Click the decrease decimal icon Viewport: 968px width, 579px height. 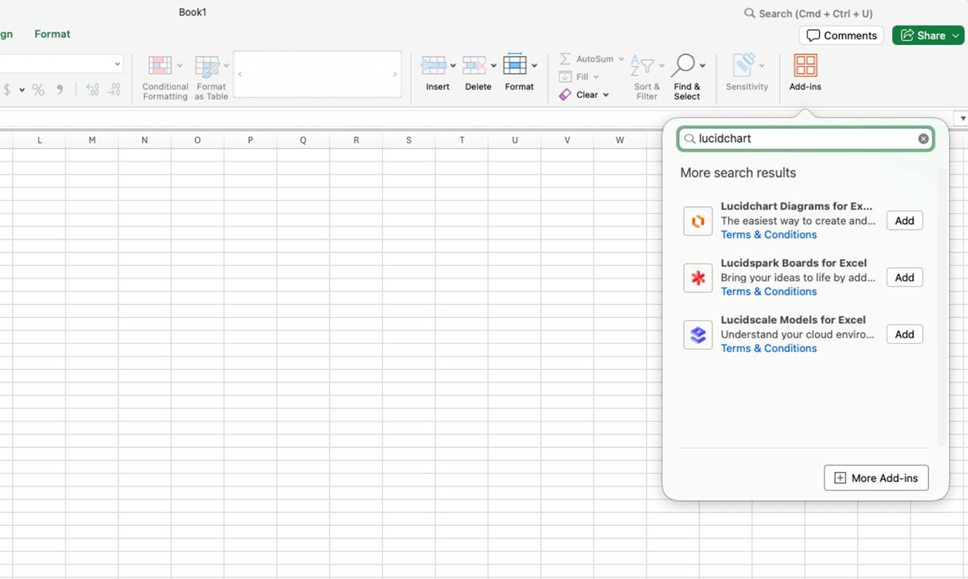[x=114, y=90]
